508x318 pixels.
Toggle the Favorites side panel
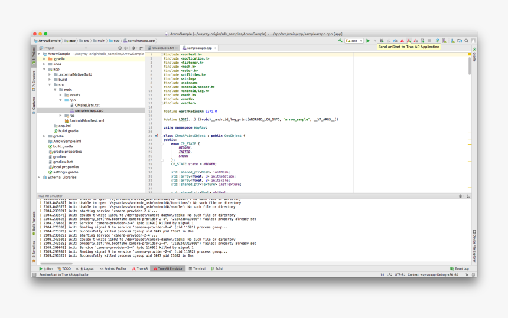[34, 252]
